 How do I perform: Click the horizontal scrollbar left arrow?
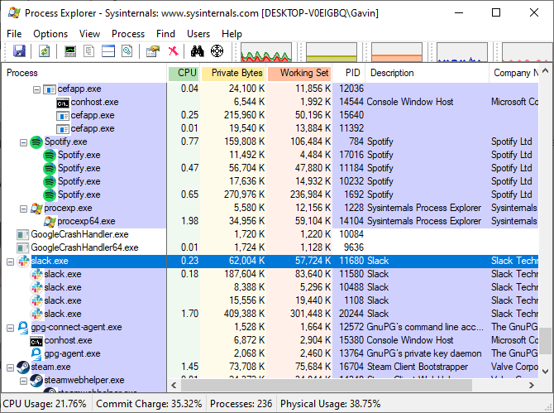tap(174, 385)
